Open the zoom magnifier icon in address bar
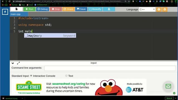The height and width of the screenshot is (100, 178). (x=125, y=1)
